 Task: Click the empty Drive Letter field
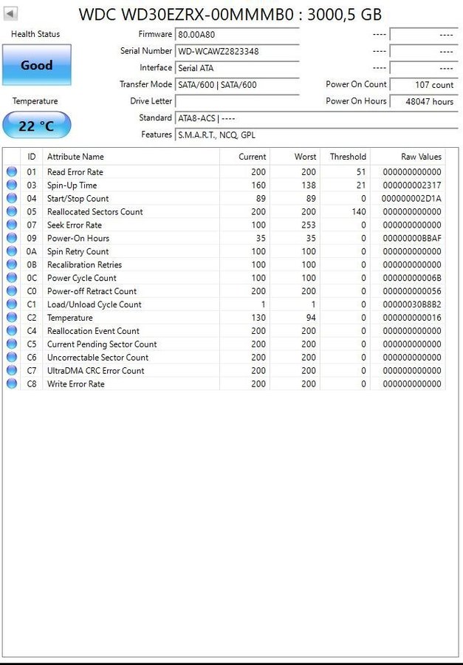point(237,101)
